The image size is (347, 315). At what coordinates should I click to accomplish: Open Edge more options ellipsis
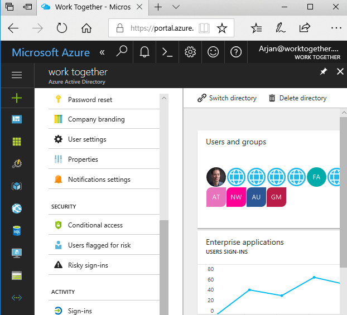pyautogui.click(x=336, y=28)
